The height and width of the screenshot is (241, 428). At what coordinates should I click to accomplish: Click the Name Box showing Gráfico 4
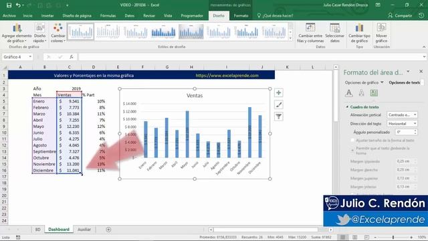pos(15,57)
